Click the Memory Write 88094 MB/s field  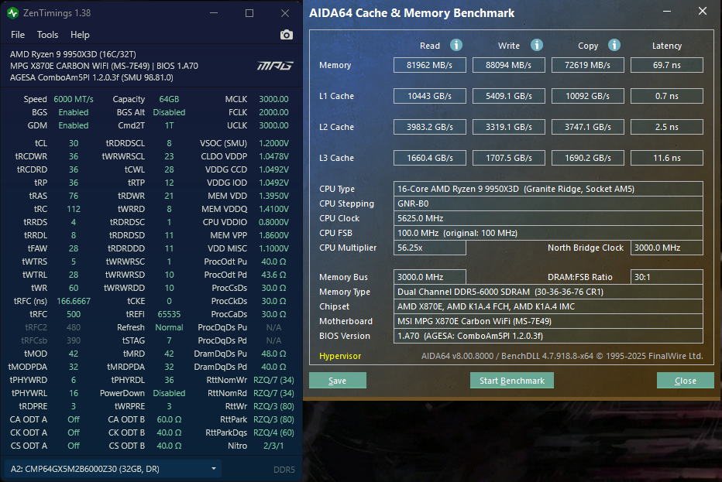509,65
